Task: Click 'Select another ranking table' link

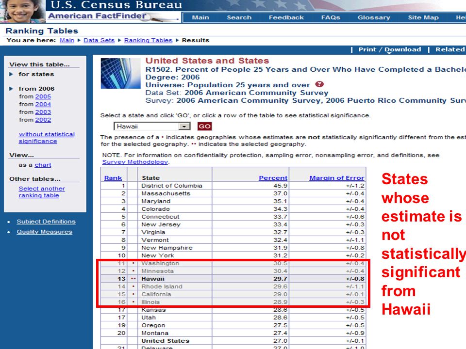Action: 42,192
